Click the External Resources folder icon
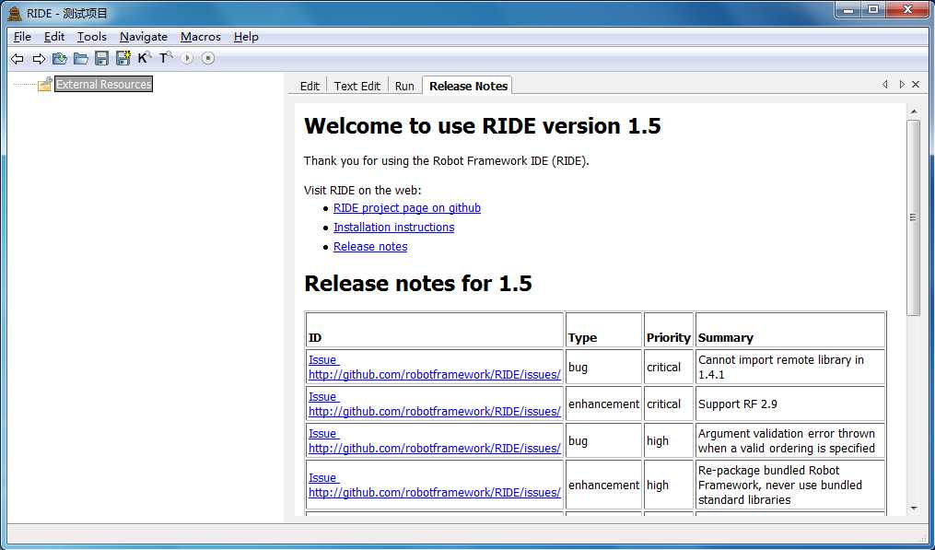Image resolution: width=935 pixels, height=550 pixels. [45, 84]
